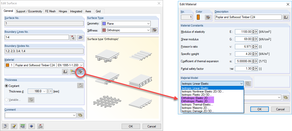This screenshot has width=292, height=131.
Task: Select Orthotropic Elastic 2D option
Action: pyautogui.click(x=212, y=98)
